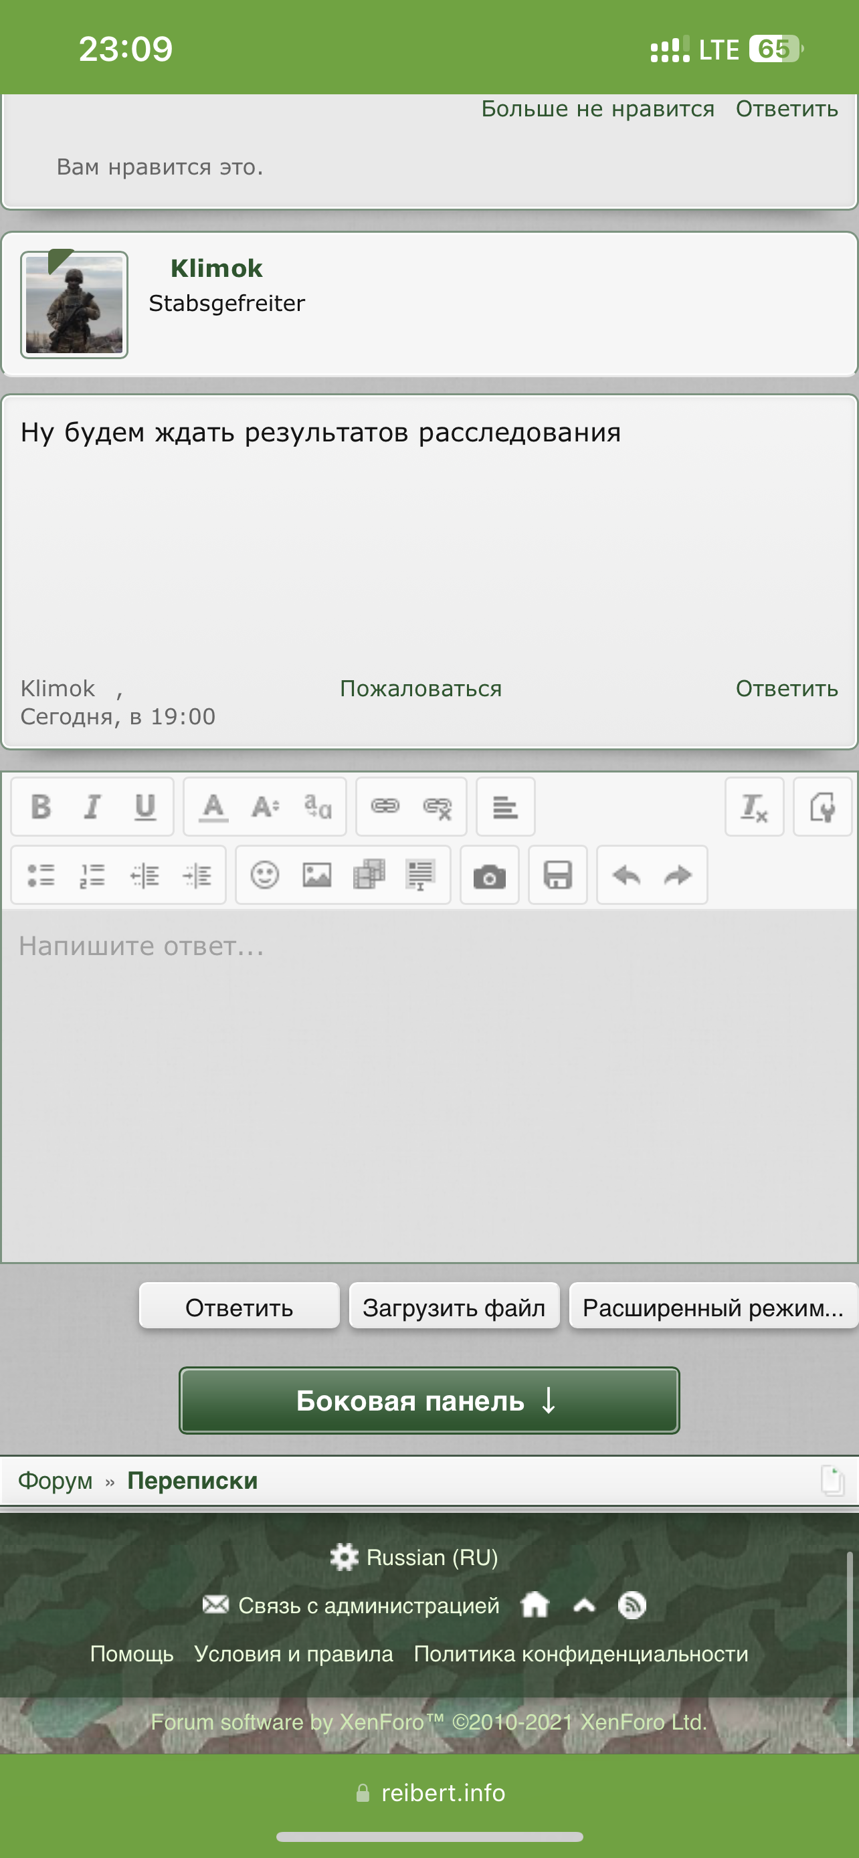This screenshot has height=1858, width=859.
Task: Open the text alignment dropdown
Action: tap(506, 807)
